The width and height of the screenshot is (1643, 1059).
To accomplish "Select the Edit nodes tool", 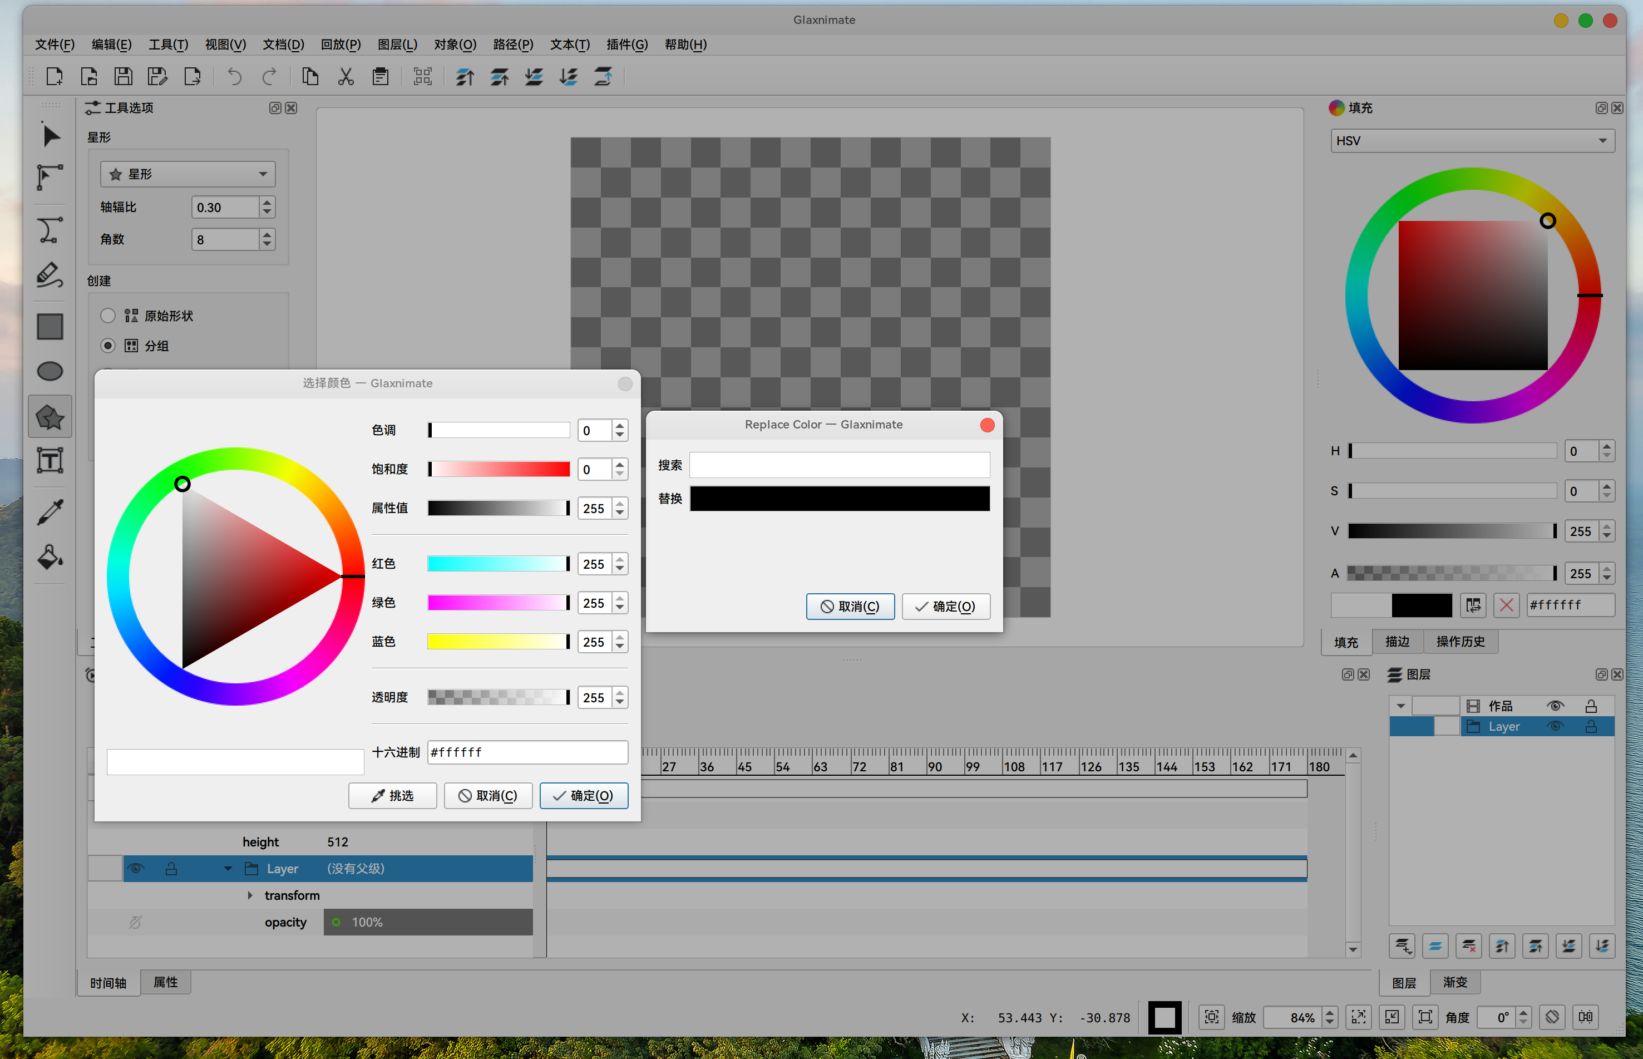I will click(x=50, y=177).
